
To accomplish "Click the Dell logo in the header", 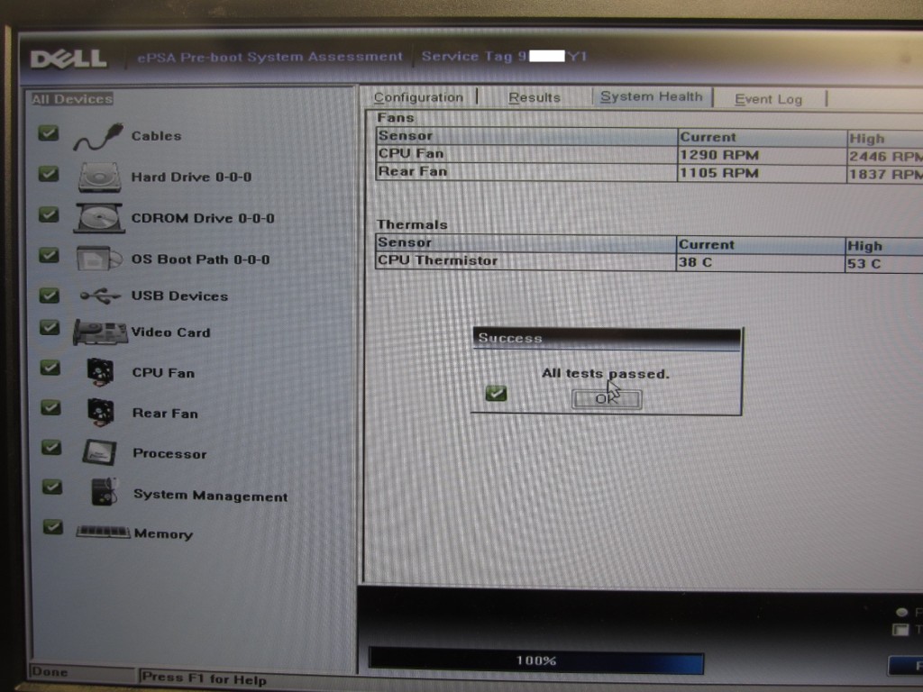I will pos(69,59).
